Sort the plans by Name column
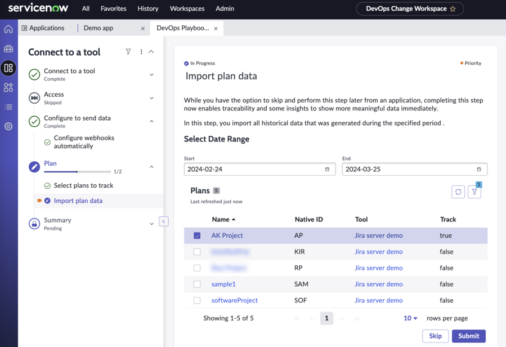Image resolution: width=506 pixels, height=347 pixels. (223, 219)
